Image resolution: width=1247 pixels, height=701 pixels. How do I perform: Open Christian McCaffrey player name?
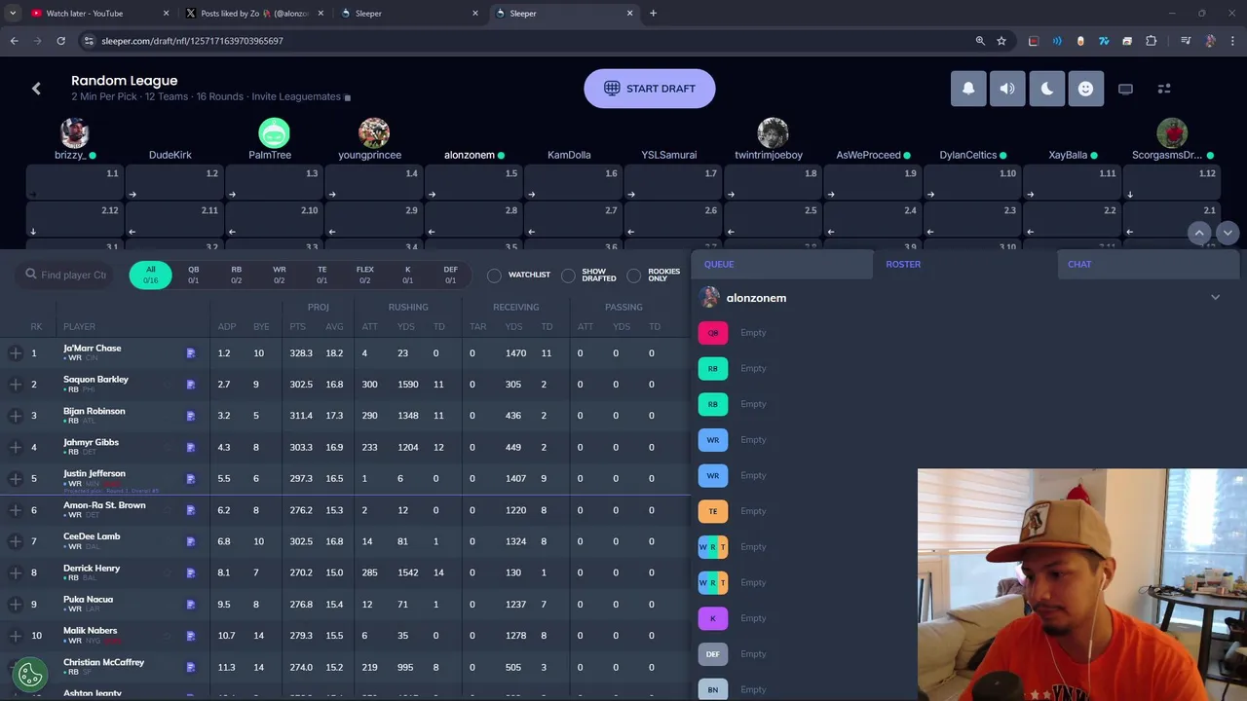click(103, 662)
